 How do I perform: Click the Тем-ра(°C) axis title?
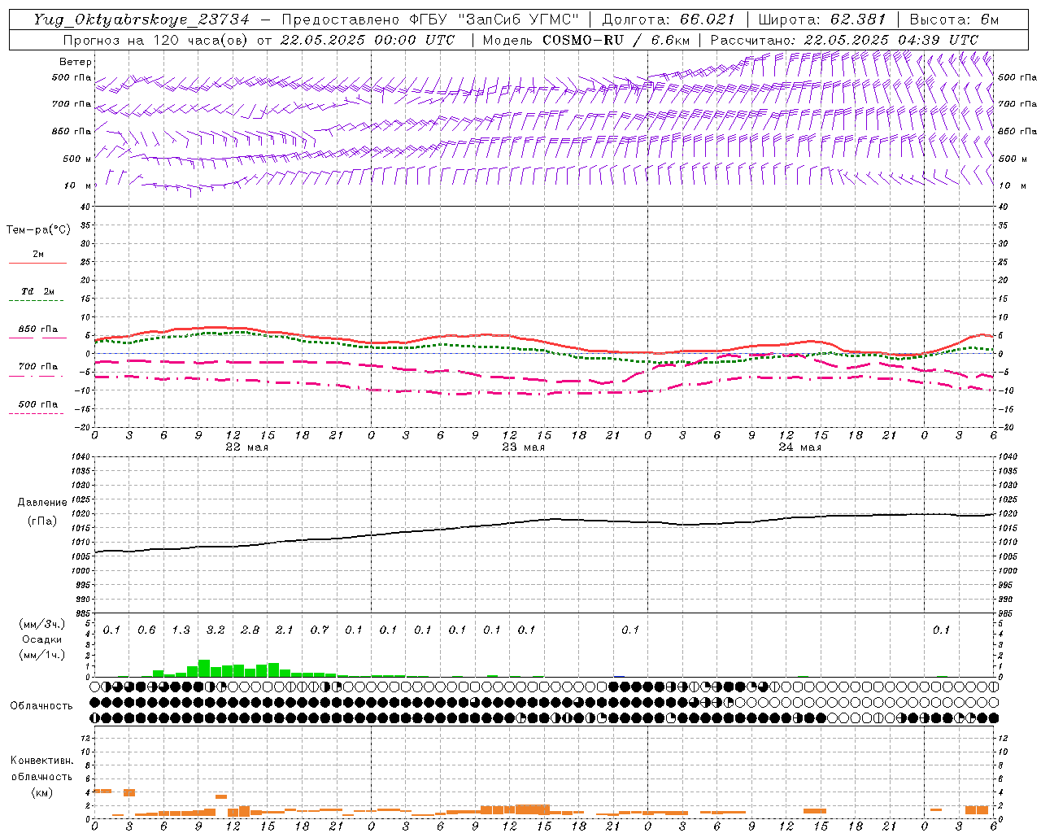(38, 230)
